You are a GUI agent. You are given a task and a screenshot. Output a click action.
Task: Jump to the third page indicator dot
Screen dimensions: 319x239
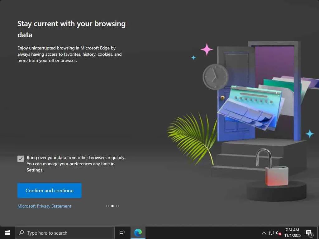coord(117,206)
